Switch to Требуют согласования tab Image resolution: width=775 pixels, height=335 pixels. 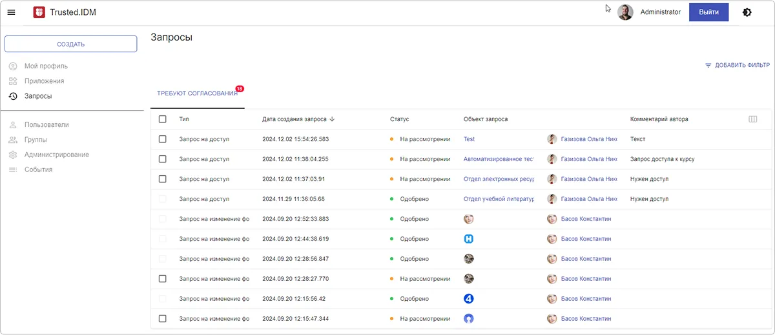[x=197, y=93]
